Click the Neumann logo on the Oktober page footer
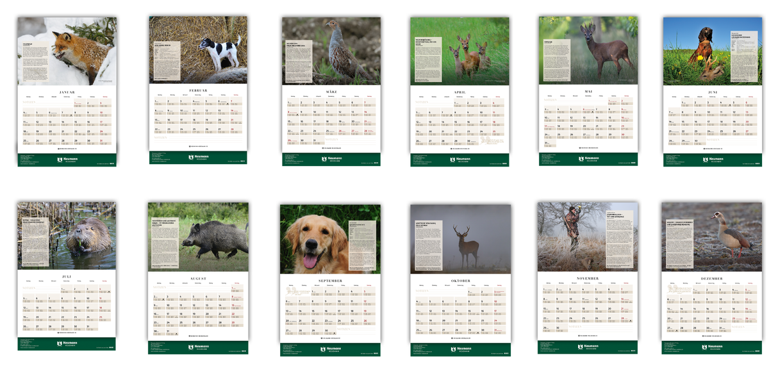 pos(461,349)
